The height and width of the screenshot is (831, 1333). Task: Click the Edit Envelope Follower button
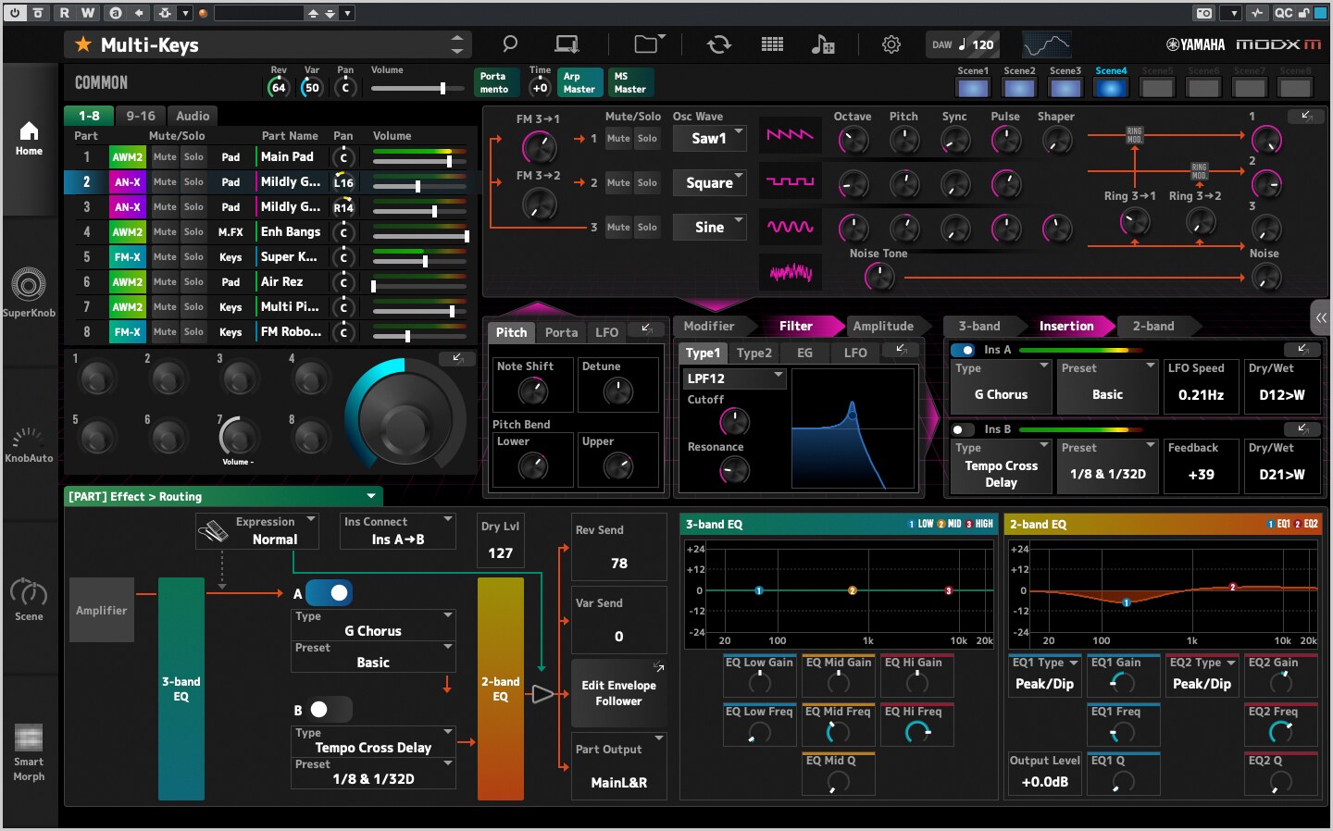click(618, 692)
